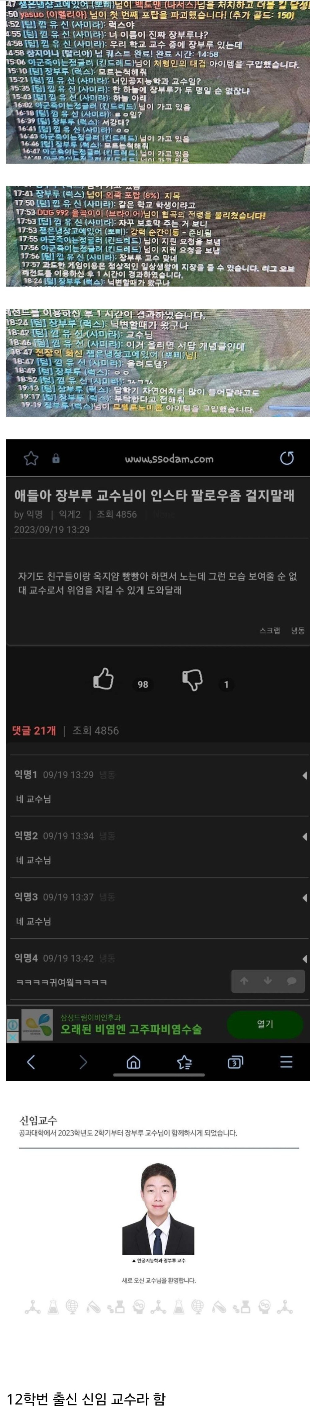Open bookmarks list star icon in bottom bar
310x1411 pixels.
point(184,1062)
